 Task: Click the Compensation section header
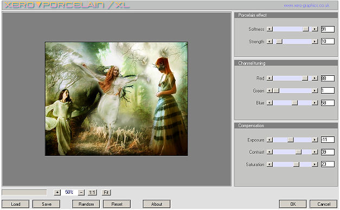coord(286,126)
